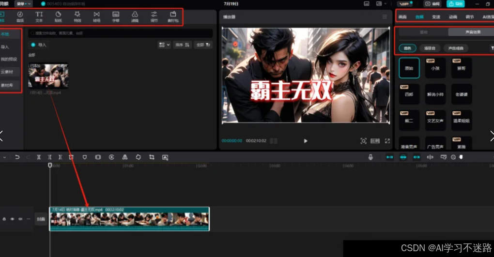Open the 音频 audio library icon

[20, 16]
